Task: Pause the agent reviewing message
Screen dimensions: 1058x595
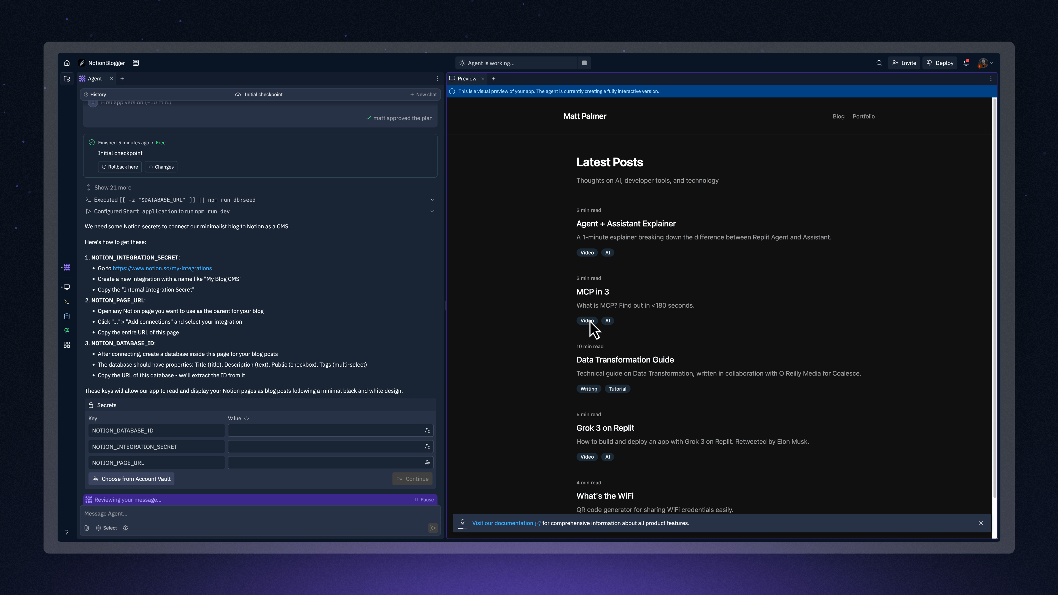Action: pyautogui.click(x=424, y=500)
